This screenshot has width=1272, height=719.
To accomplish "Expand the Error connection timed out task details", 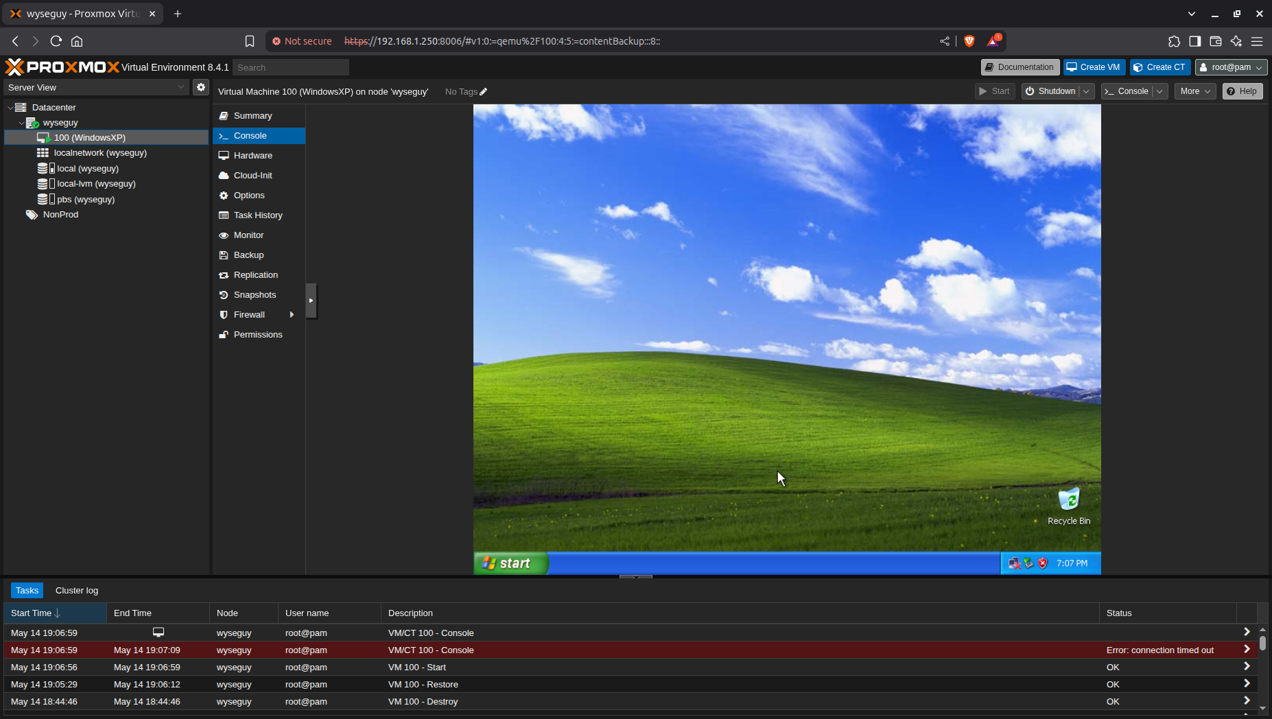I will 1247,649.
